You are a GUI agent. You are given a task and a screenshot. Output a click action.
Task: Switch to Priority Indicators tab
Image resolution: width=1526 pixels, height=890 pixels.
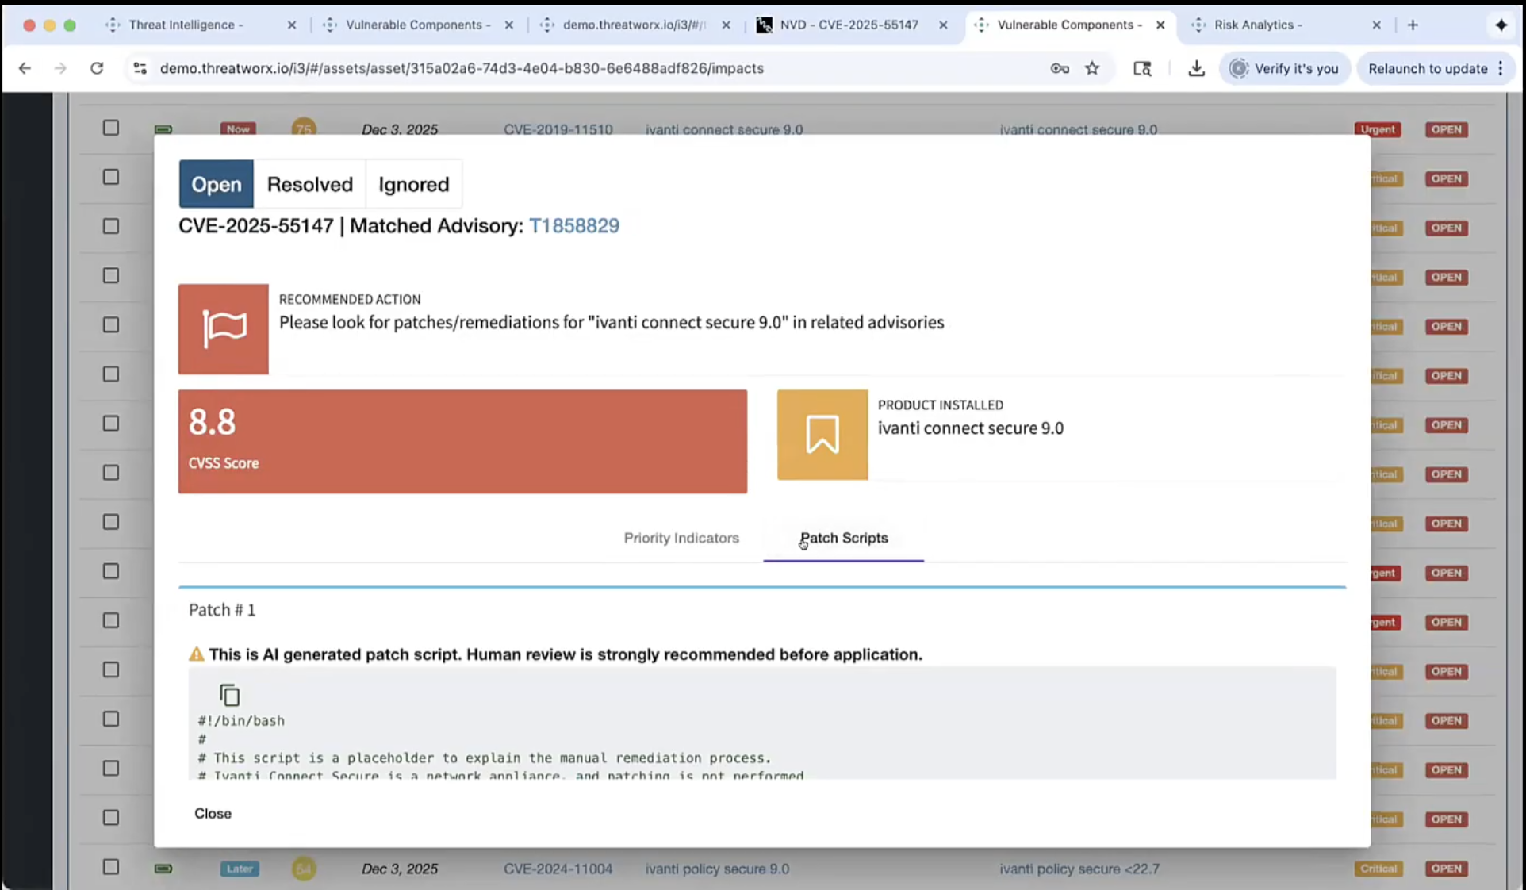pyautogui.click(x=681, y=538)
